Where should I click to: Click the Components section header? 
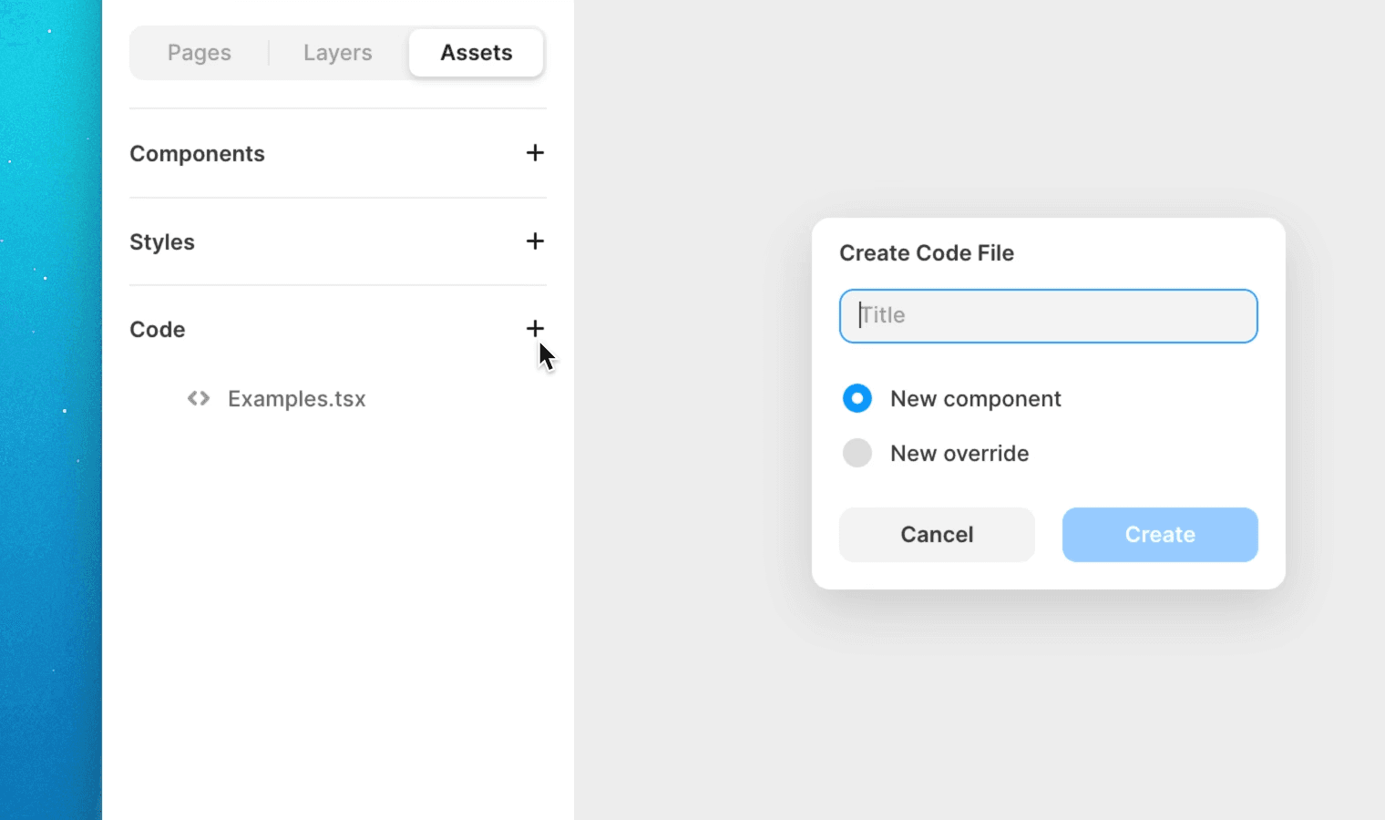click(x=197, y=153)
